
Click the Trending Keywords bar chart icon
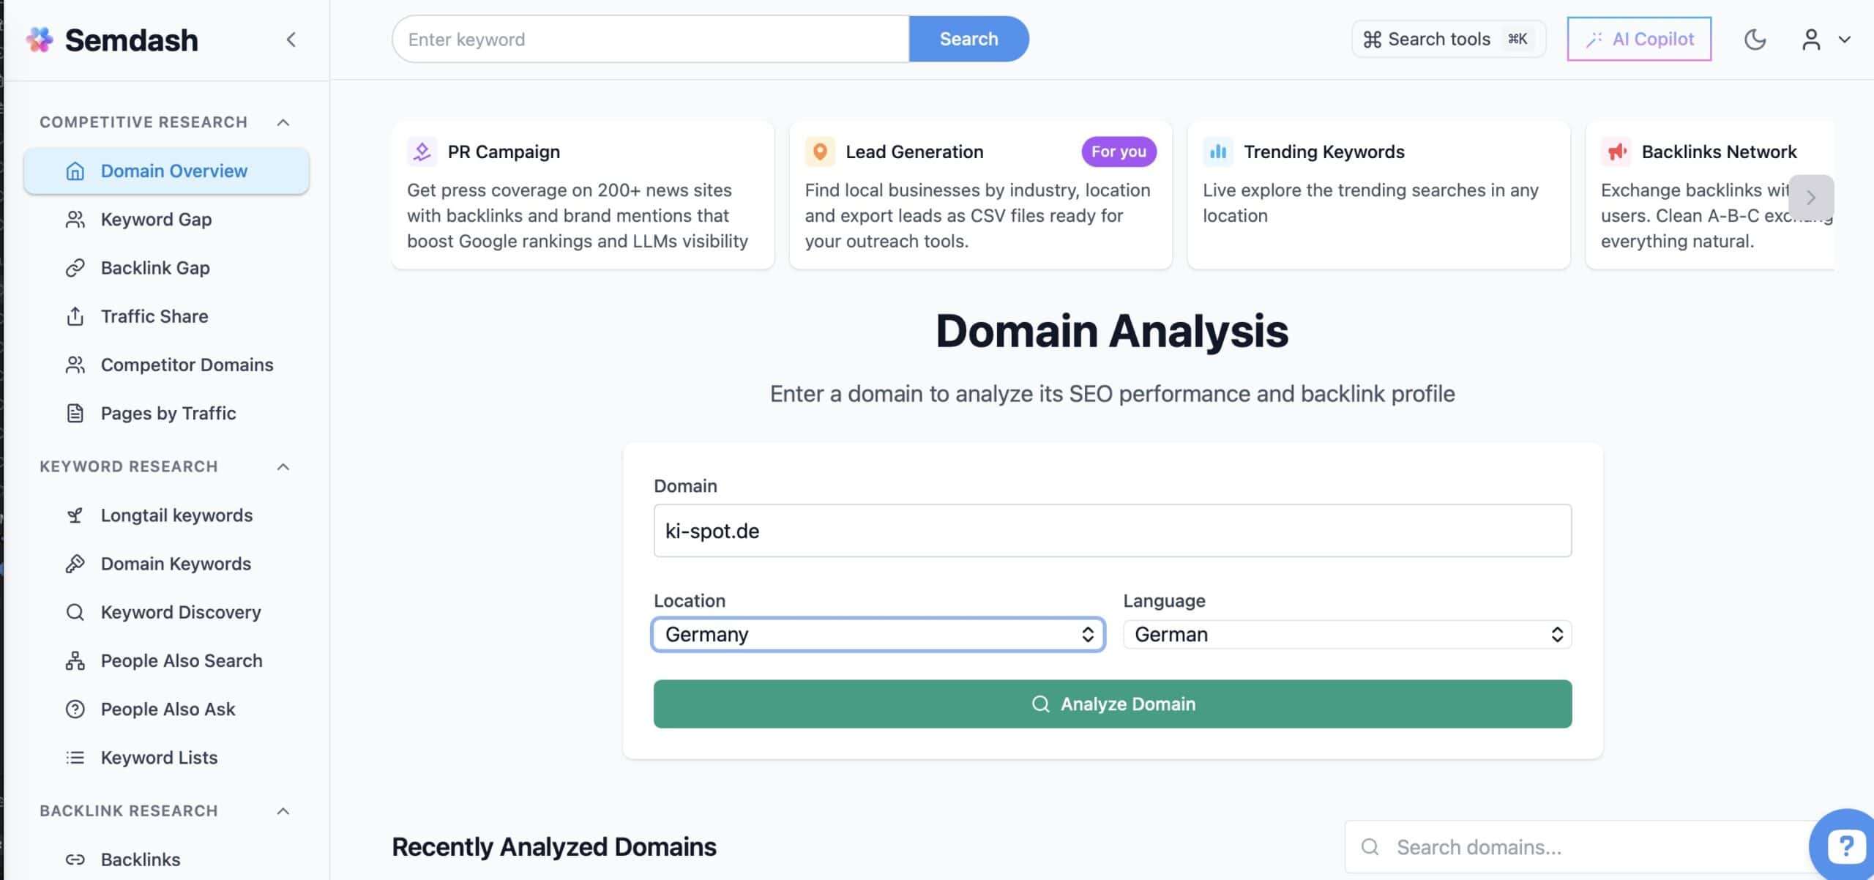pyautogui.click(x=1218, y=152)
